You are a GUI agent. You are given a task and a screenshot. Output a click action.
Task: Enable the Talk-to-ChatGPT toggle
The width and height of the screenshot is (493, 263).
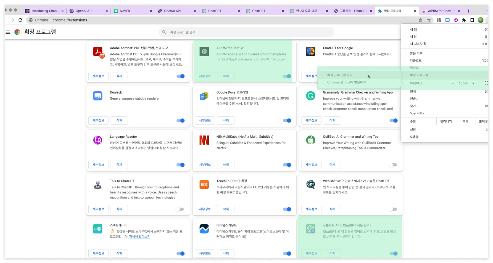pyautogui.click(x=180, y=209)
